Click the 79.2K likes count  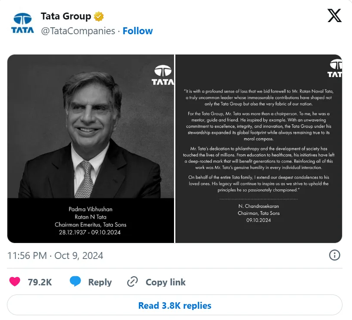pos(40,282)
